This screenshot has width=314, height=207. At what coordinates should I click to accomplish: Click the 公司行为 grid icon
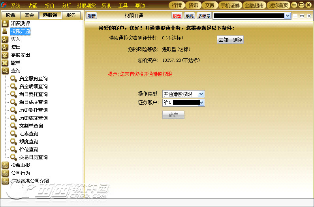point(5,173)
